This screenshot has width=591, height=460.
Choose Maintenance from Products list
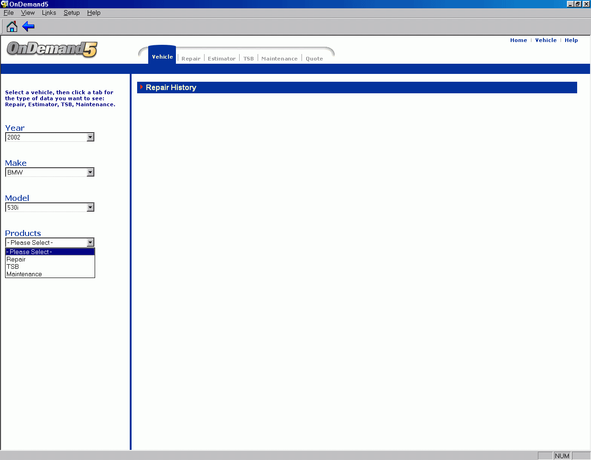(x=50, y=274)
